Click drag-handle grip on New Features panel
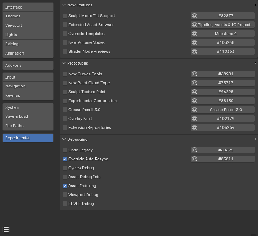Screen dimensions: 258x236 (x=253, y=5)
